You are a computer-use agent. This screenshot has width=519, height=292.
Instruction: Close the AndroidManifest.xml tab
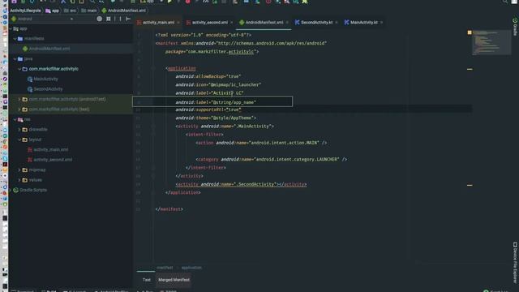pyautogui.click(x=287, y=23)
